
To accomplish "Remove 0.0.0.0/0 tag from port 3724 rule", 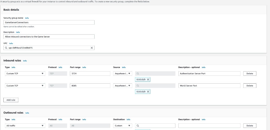I will (148, 79).
